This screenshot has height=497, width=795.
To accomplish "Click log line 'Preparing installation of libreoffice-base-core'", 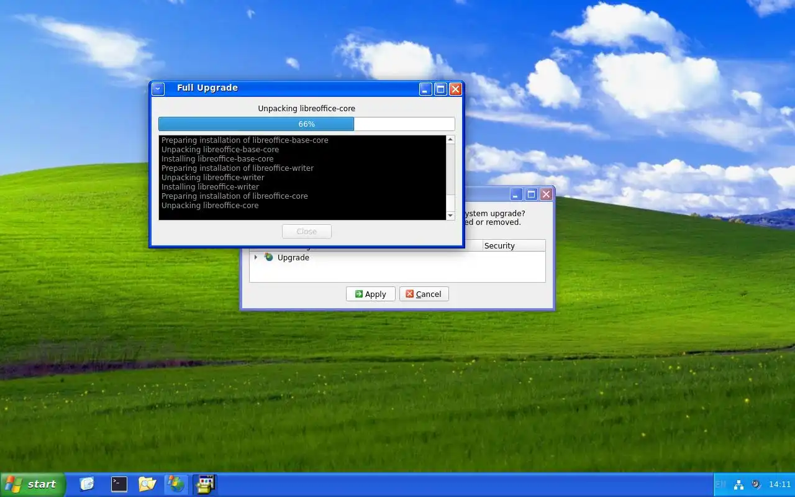I will [x=245, y=140].
